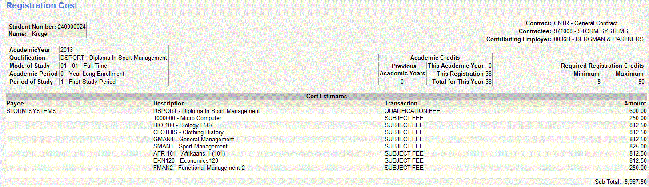Click the SMAN1 - Sport Management description
The width and height of the screenshot is (649, 187).
190,147
